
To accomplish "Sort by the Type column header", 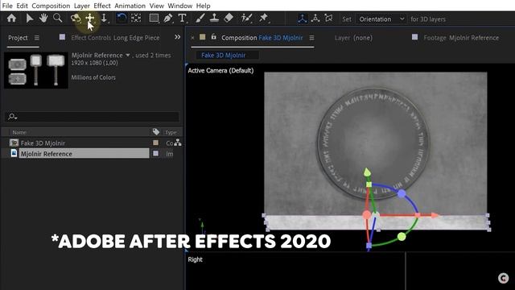I will tap(171, 132).
